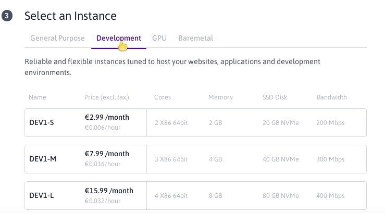Choose the DEV1-S instance

195,122
